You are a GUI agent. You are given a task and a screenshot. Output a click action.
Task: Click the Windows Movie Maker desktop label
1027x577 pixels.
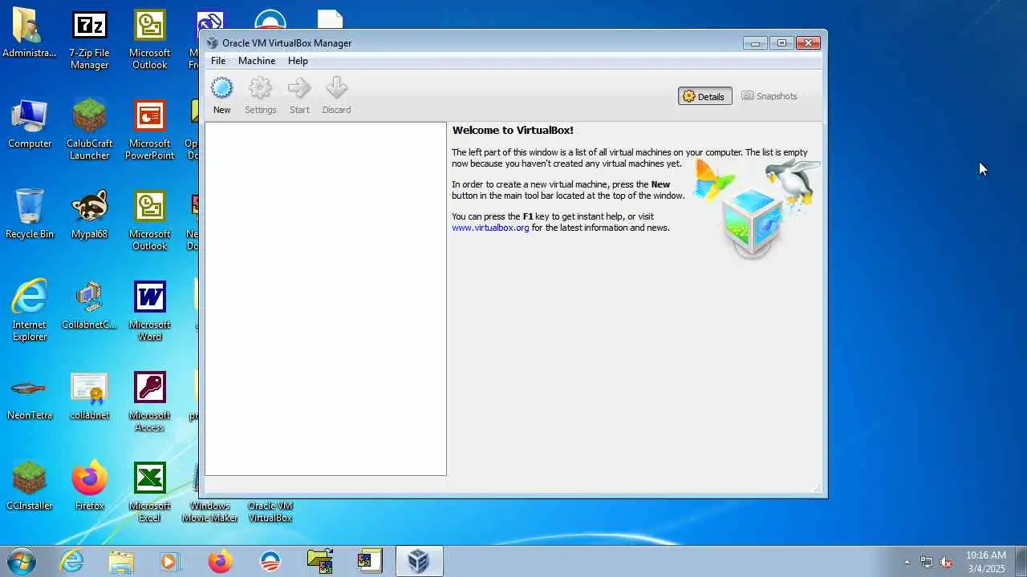click(209, 512)
